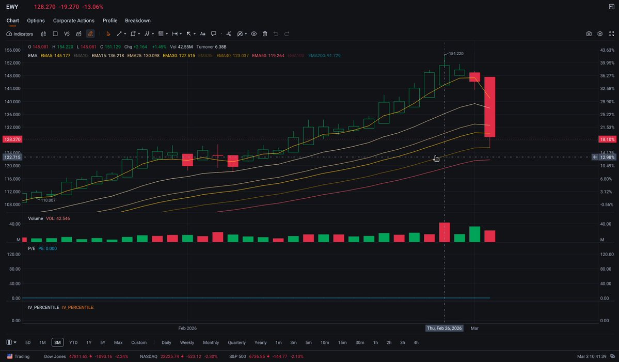Select the arrow annotation tool
Image resolution: width=619 pixels, height=362 pixels.
click(189, 34)
